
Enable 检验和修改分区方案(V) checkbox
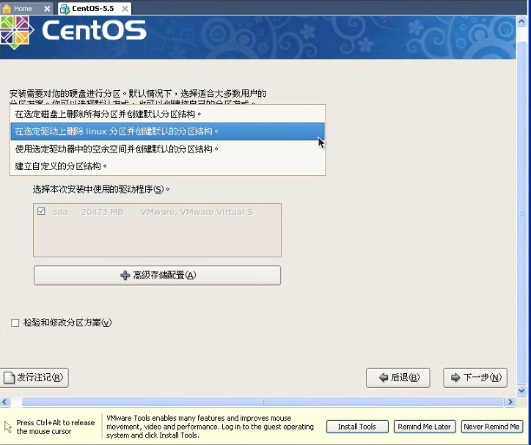15,323
